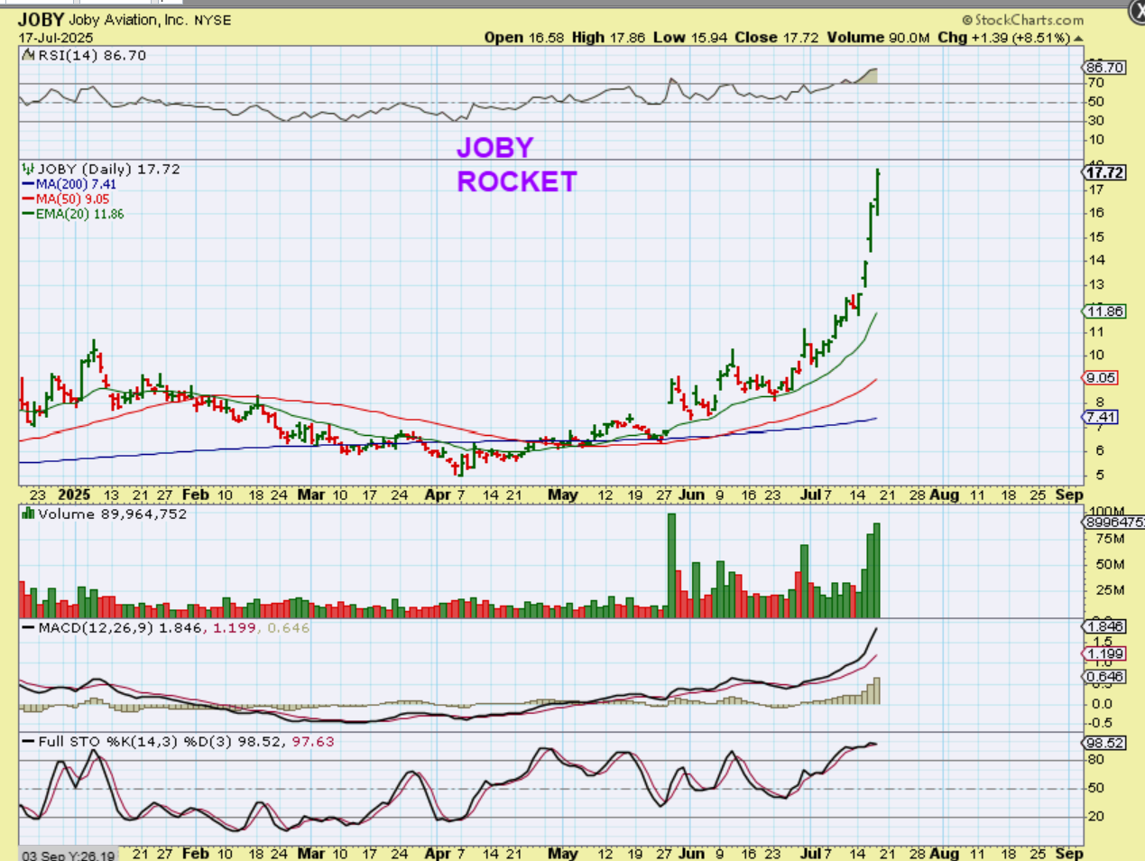The width and height of the screenshot is (1145, 861).
Task: Click the boxed 0.646 histogram value tag
Action: [1104, 676]
